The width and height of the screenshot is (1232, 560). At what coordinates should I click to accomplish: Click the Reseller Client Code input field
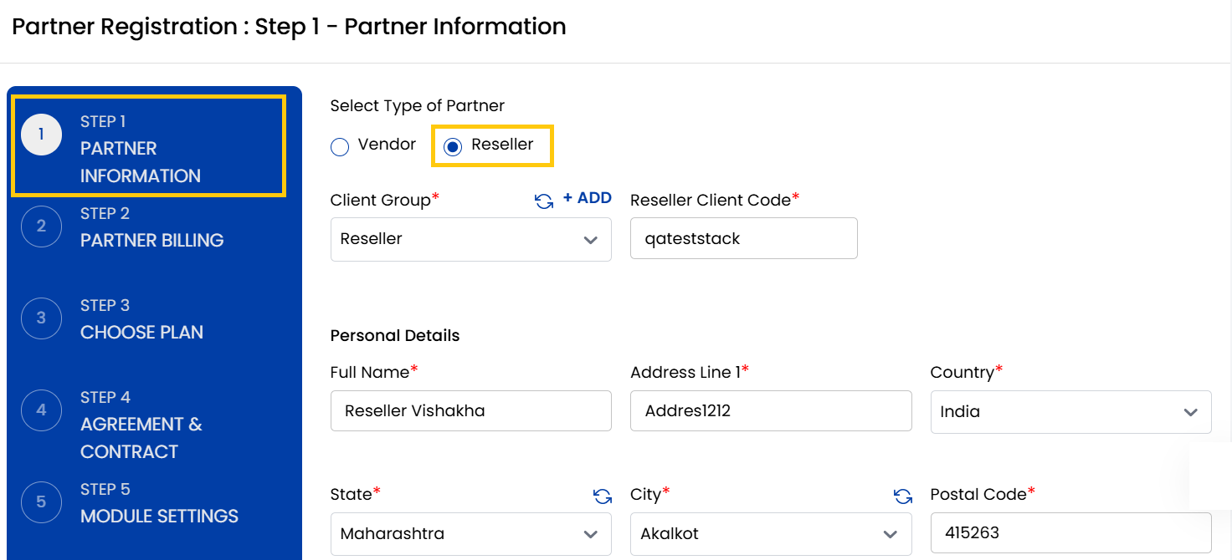(x=743, y=238)
